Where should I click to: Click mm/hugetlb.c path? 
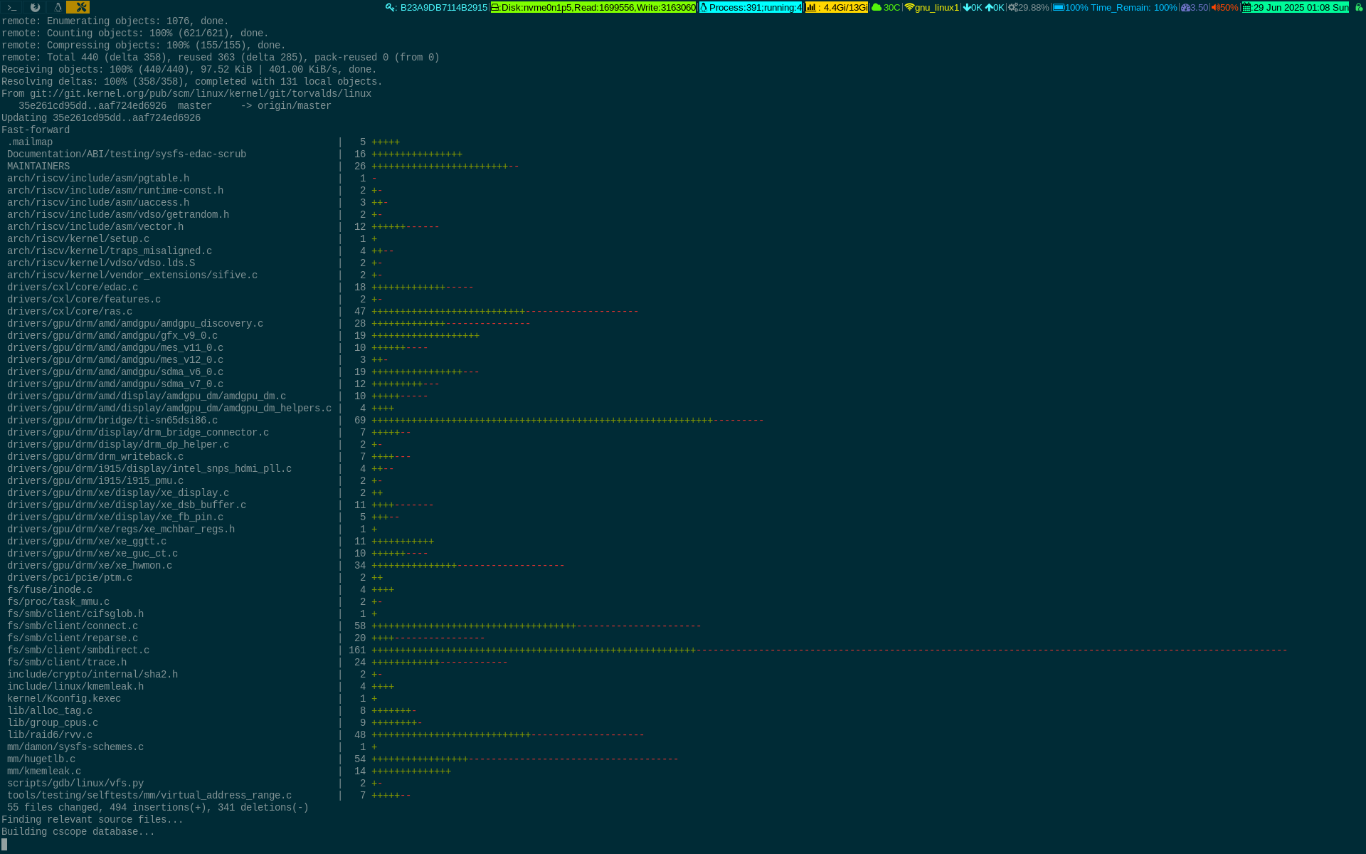pyautogui.click(x=41, y=759)
